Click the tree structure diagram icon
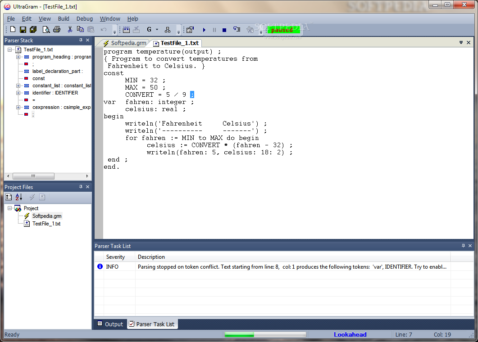Screen dimensions: 478x342 tap(167, 30)
